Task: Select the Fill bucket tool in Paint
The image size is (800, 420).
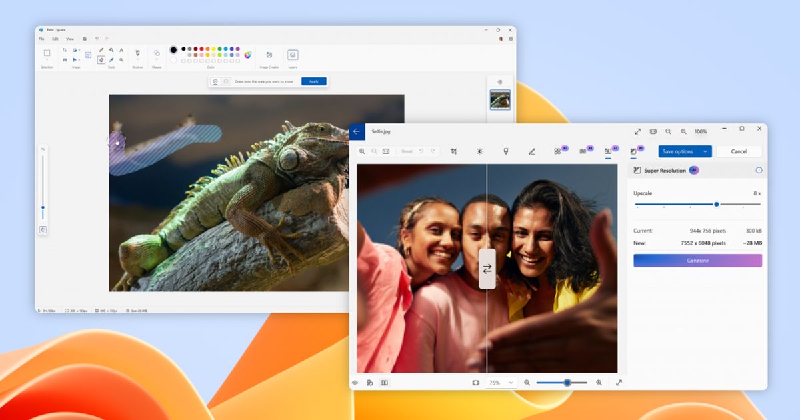Action: [x=111, y=50]
